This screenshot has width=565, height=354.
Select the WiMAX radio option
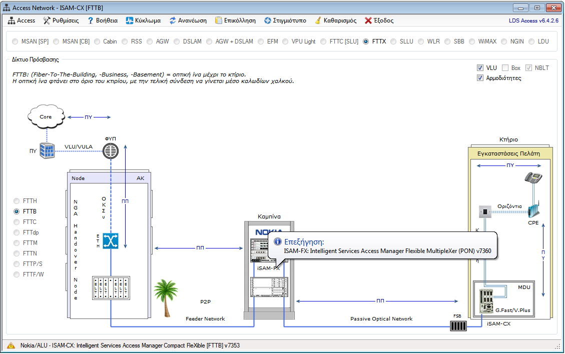point(471,41)
